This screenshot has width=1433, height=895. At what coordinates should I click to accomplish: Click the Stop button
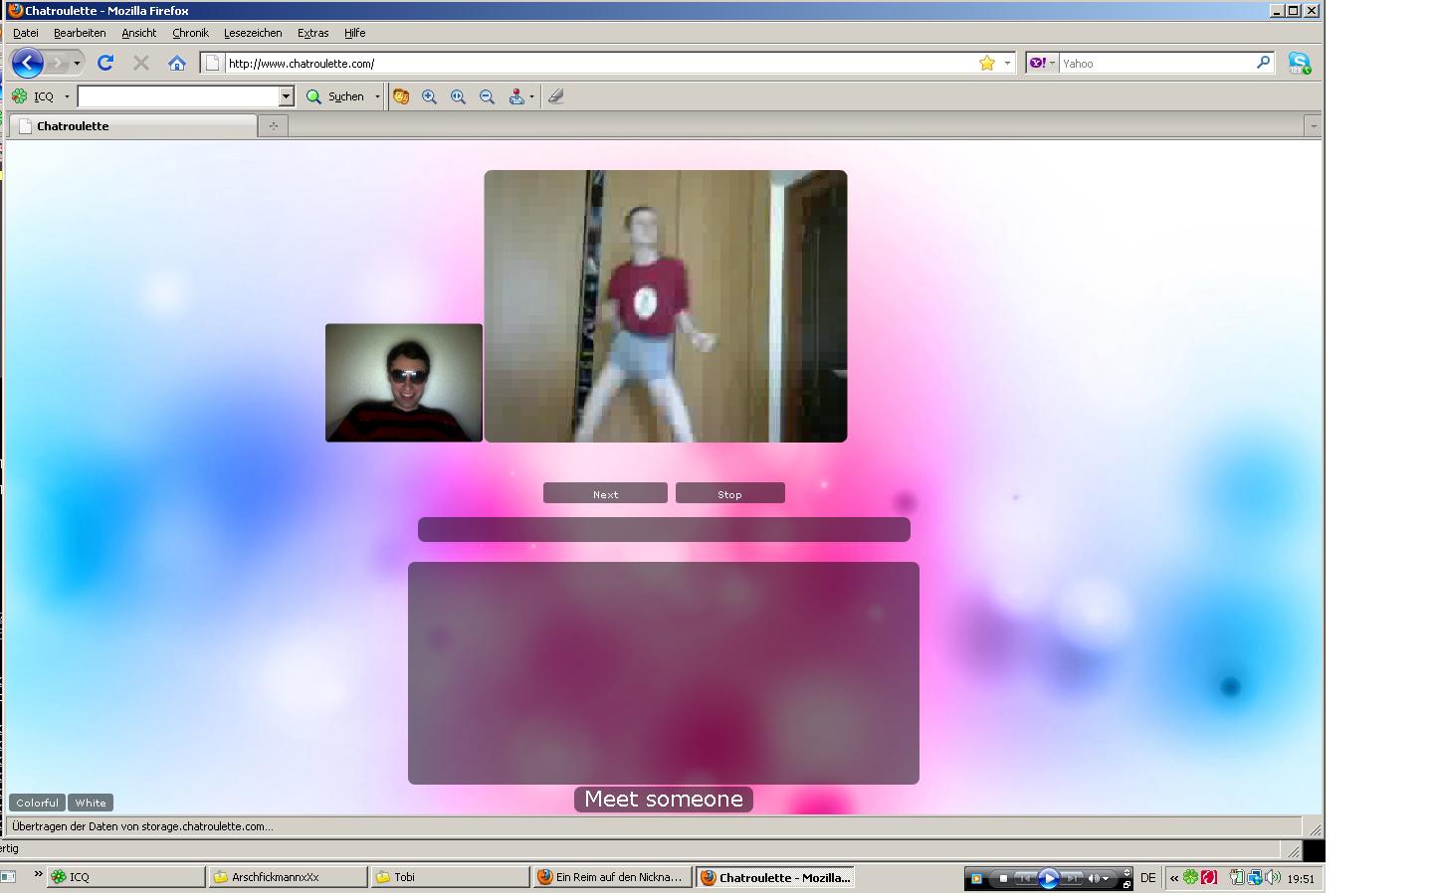click(x=729, y=493)
